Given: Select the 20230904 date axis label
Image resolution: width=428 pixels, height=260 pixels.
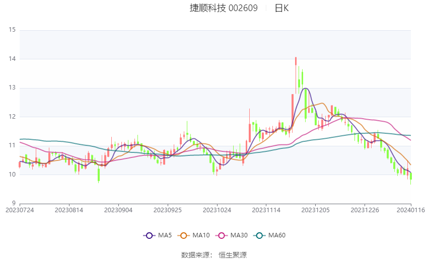Looking at the screenshot, I should pyautogui.click(x=118, y=210).
